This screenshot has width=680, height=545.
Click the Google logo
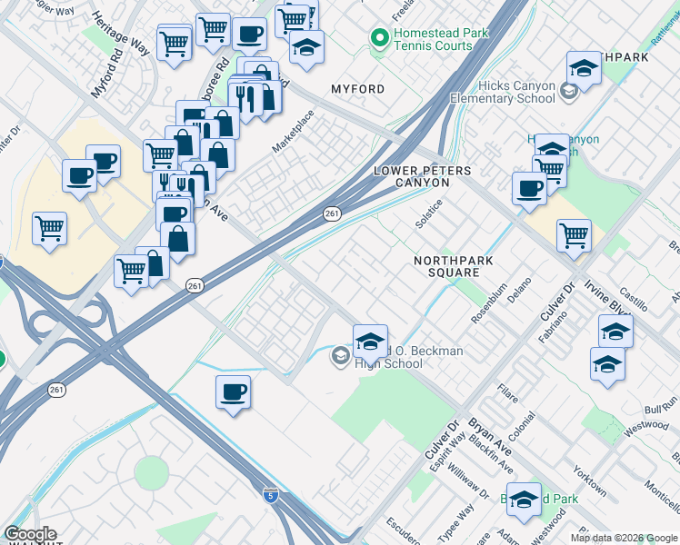click(x=30, y=535)
